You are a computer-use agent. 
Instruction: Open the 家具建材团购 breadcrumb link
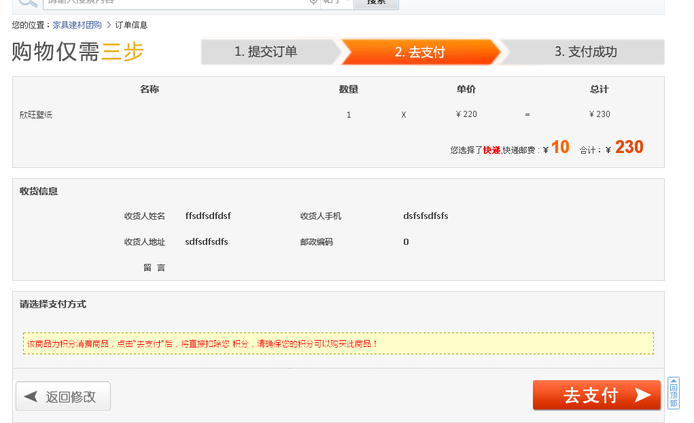click(x=76, y=24)
